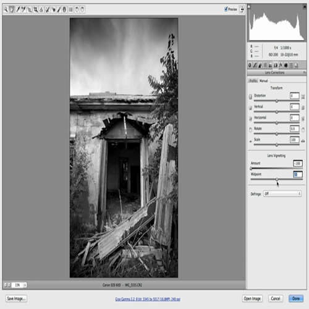Image resolution: width=309 pixels, height=309 pixels.
Task: Click the Distortion value field
Action: click(295, 96)
